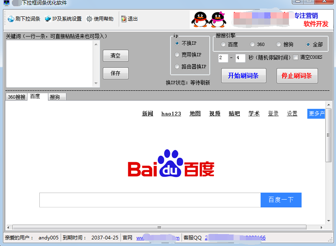Click the app icon in the title bar
The height and width of the screenshot is (246, 336).
pyautogui.click(x=7, y=3)
